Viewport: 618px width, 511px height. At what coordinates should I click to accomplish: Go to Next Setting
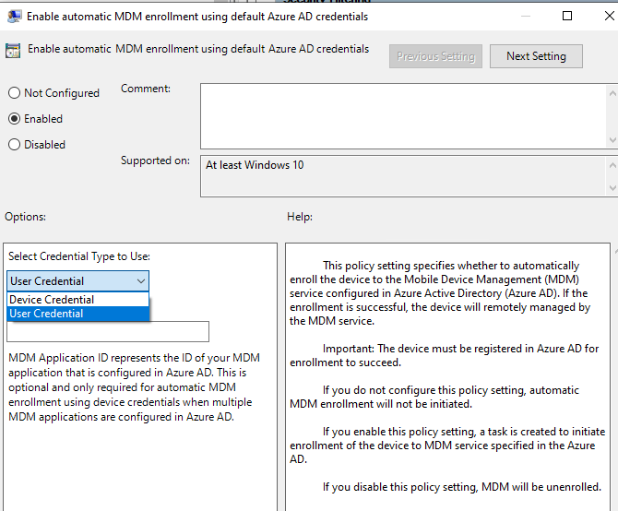[536, 56]
